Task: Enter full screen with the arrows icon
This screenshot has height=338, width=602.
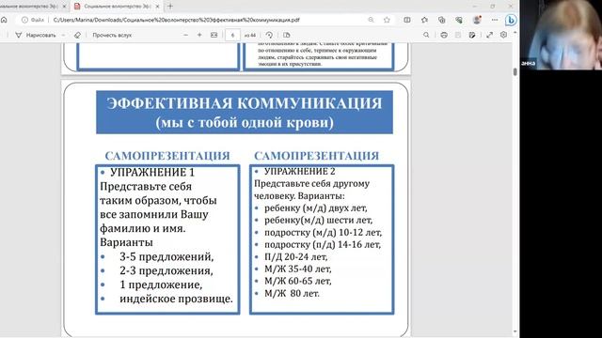Action: point(489,35)
